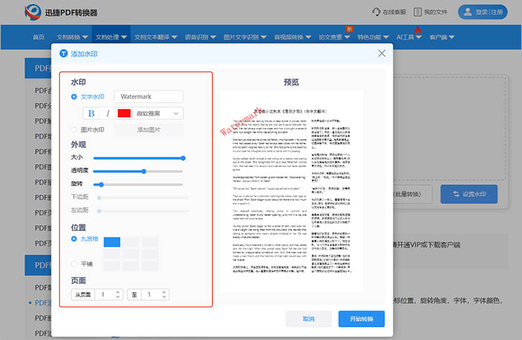Screen dimensions: 522x340
Task: Select the top-middle nine-grid cell
Action: click(131, 242)
